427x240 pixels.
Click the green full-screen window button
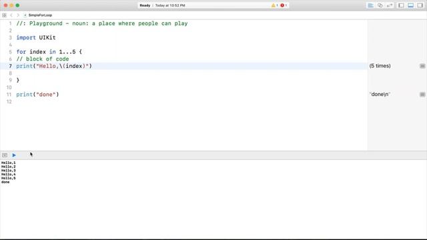(x=17, y=5)
